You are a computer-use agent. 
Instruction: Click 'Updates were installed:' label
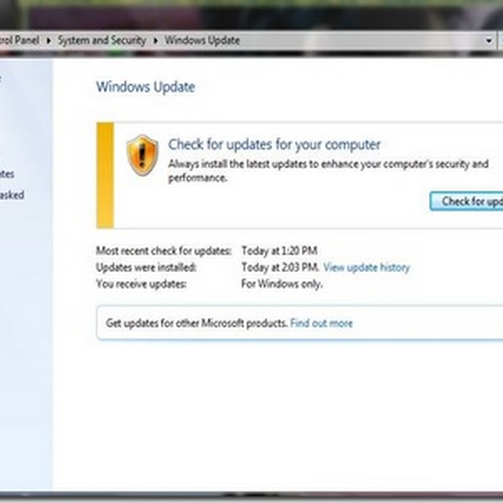tap(146, 267)
